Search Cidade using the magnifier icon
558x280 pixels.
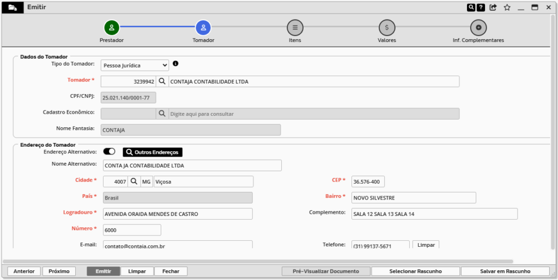pos(134,182)
